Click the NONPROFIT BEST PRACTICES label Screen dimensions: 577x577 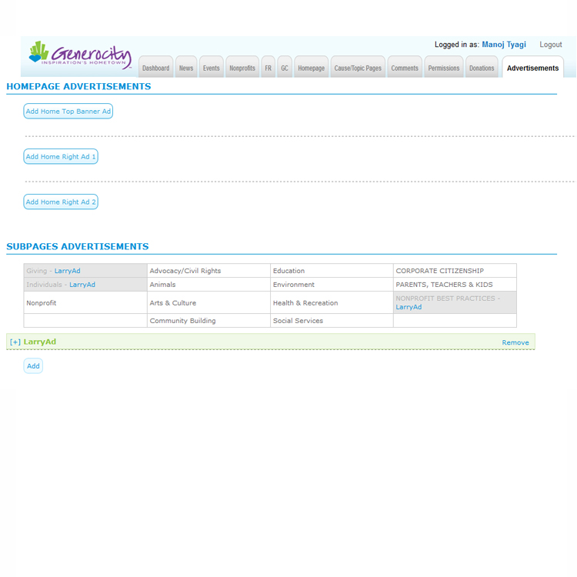tap(445, 299)
